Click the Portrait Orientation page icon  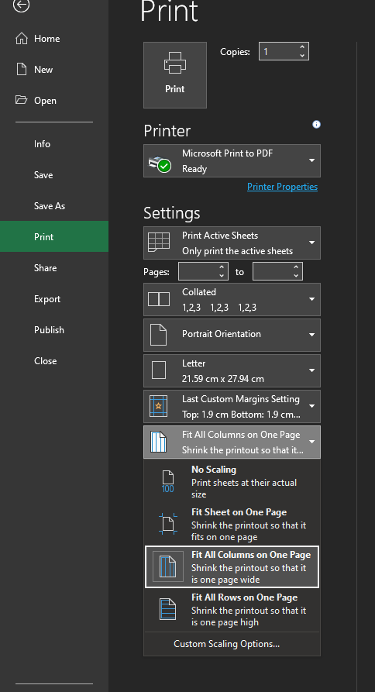(158, 335)
